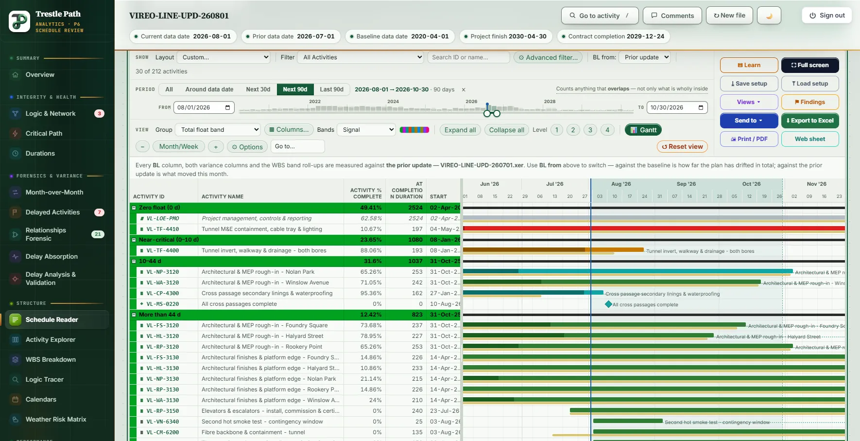Select the Next 90d period
The image size is (860, 441).
point(295,89)
